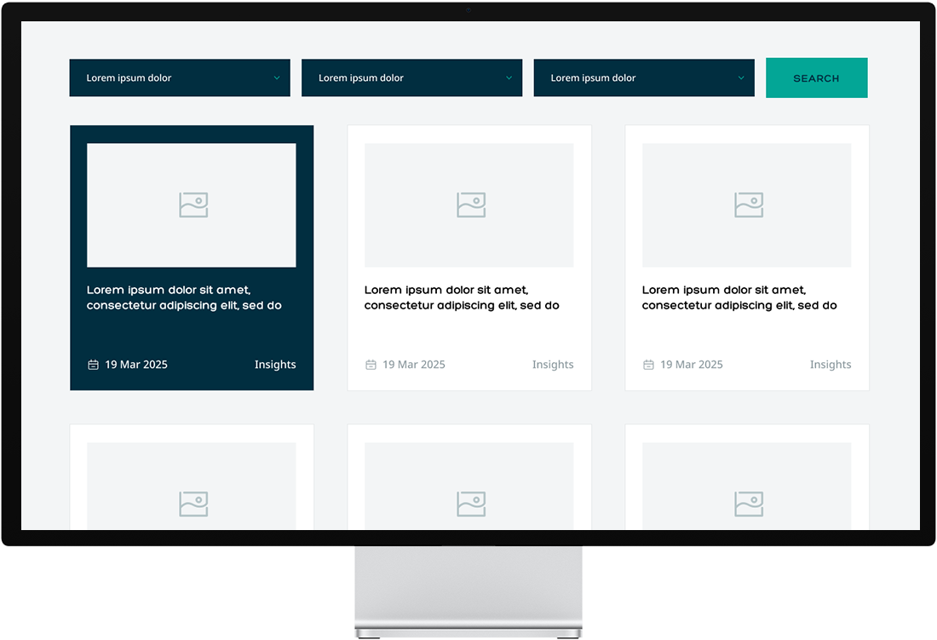Screen dimensions: 937x640
Task: Click the teal SEARCH button
Action: 816,78
